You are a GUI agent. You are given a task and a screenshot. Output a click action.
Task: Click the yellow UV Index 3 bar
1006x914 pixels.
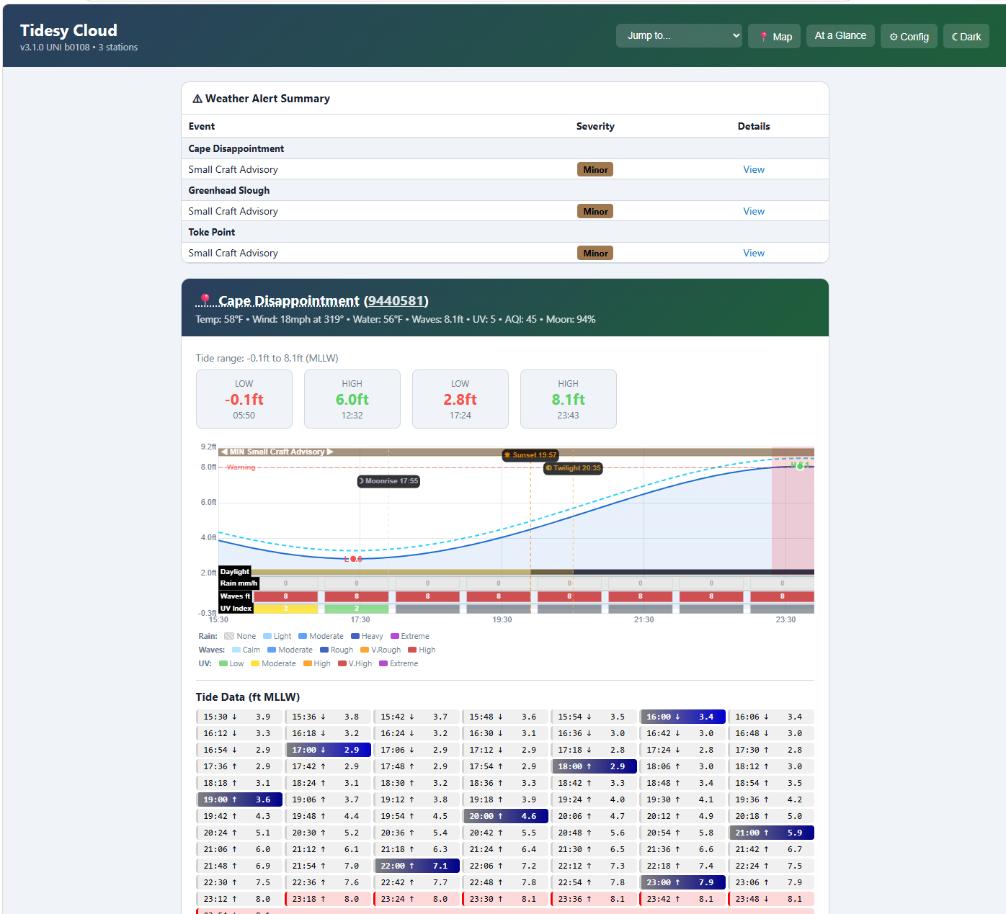click(x=285, y=609)
